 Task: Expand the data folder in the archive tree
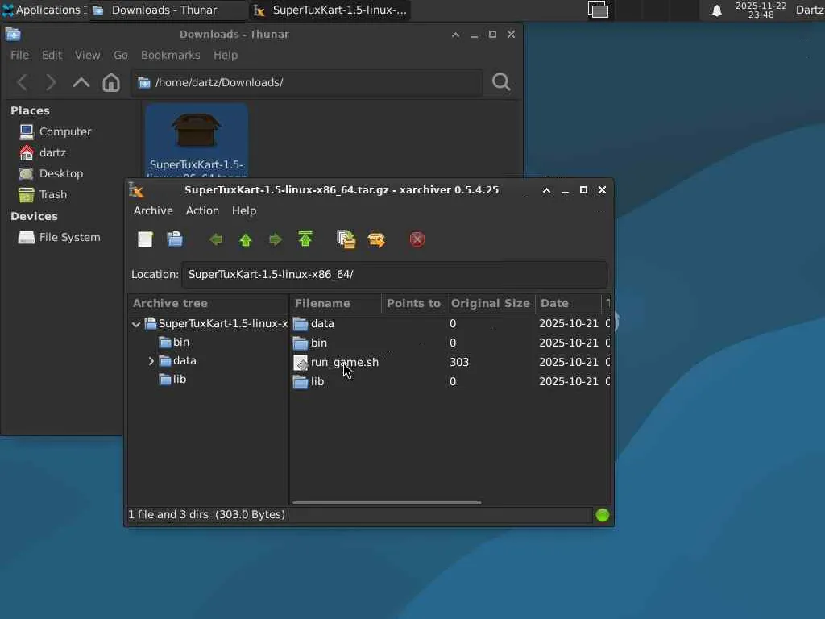(x=151, y=361)
